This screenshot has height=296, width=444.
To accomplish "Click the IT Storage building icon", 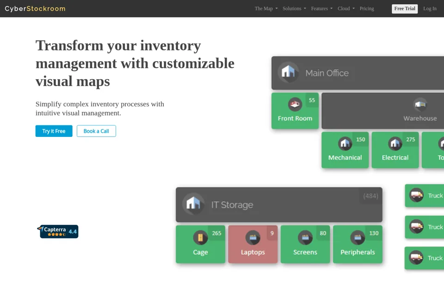I will click(193, 203).
